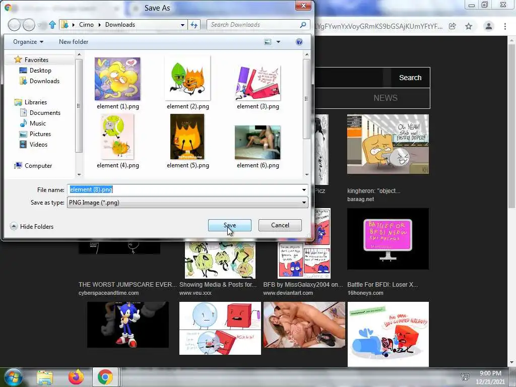Open Documents library
516x387 pixels.
coord(45,112)
